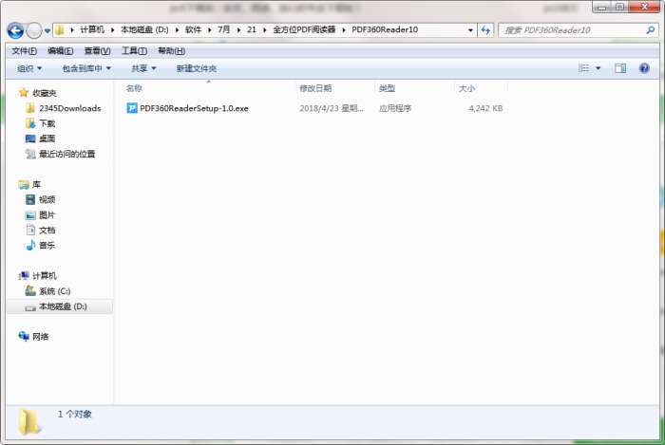Click the 收藏夹 star icon

click(x=24, y=93)
